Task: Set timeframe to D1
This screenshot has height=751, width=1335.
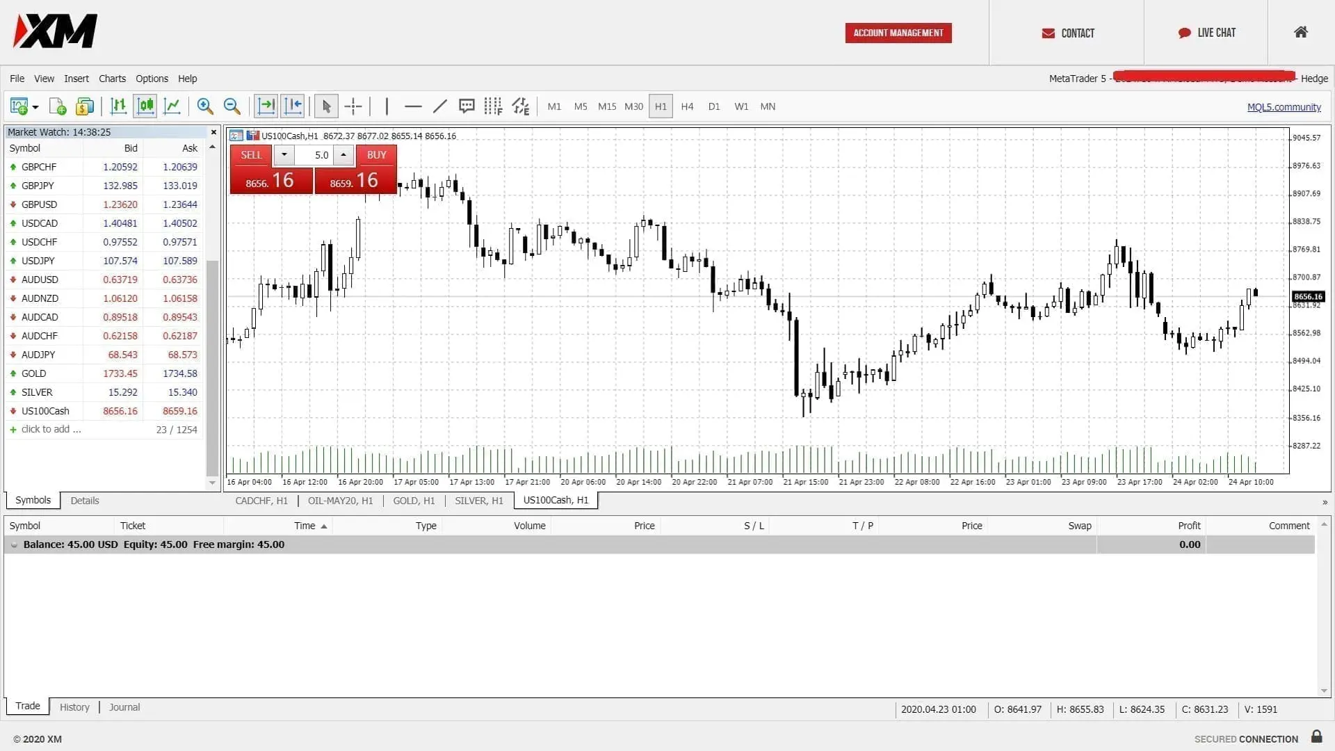Action: [x=714, y=106]
